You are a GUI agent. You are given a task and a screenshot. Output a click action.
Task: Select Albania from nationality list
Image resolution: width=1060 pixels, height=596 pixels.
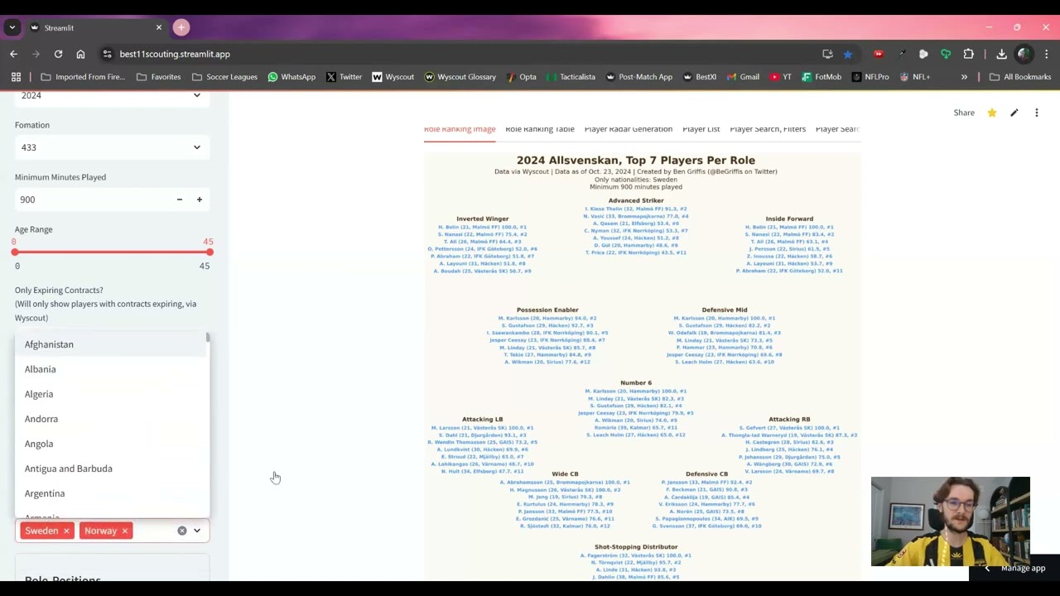coord(110,369)
